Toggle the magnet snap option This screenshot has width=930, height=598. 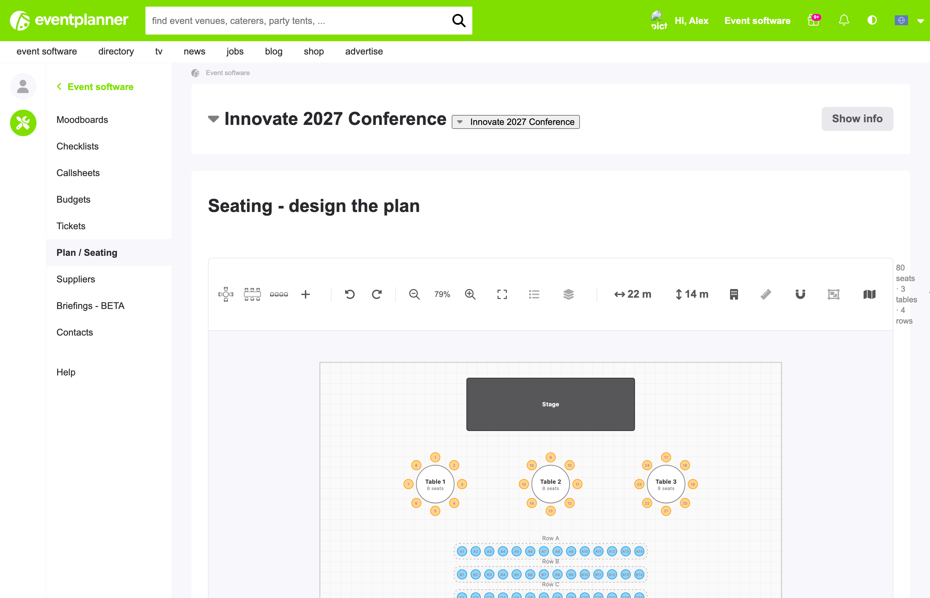800,294
